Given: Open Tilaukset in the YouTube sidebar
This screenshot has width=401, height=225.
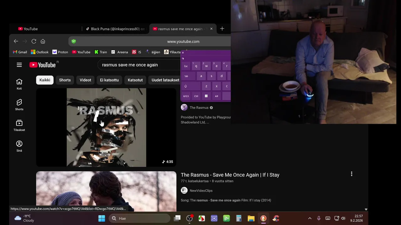Looking at the screenshot, I should pos(19,125).
